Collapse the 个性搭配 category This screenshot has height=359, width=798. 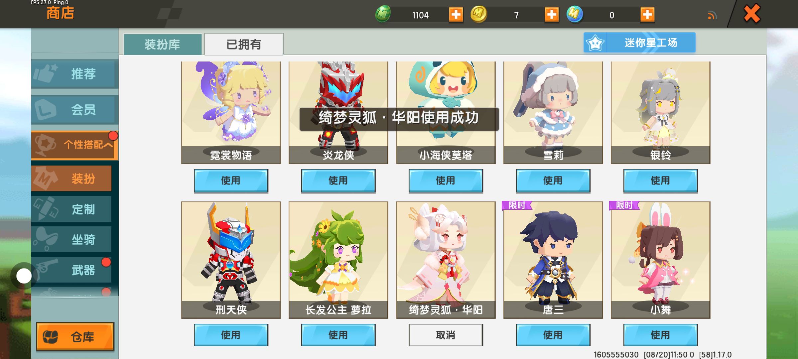[75, 145]
